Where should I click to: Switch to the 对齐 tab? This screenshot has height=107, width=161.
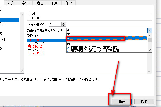click(x=11, y=3)
